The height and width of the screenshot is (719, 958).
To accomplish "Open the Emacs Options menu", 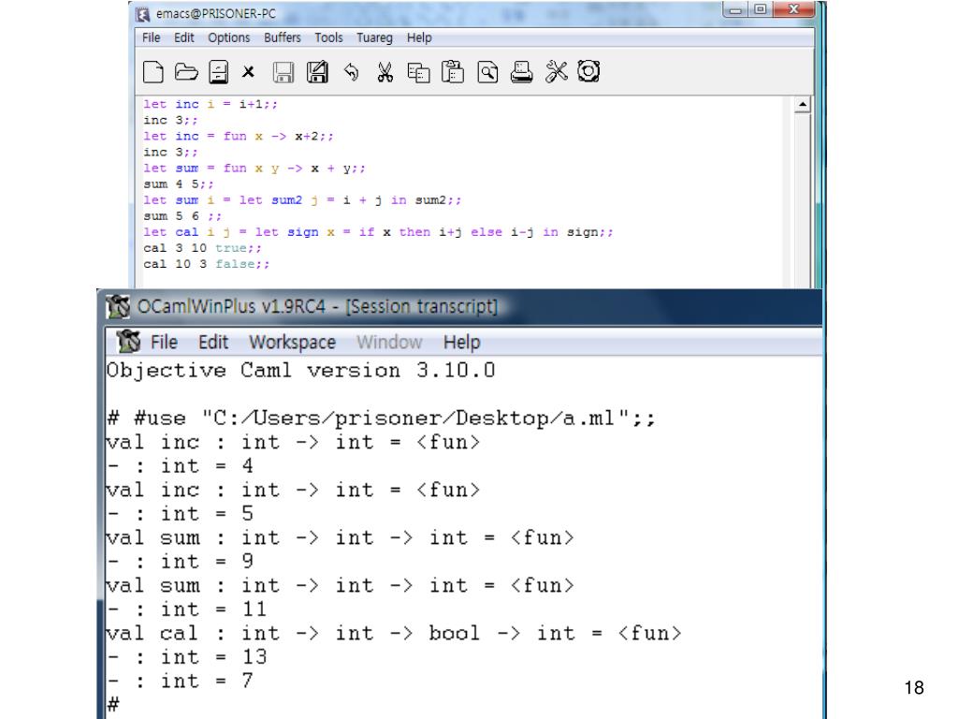I will pos(229,37).
